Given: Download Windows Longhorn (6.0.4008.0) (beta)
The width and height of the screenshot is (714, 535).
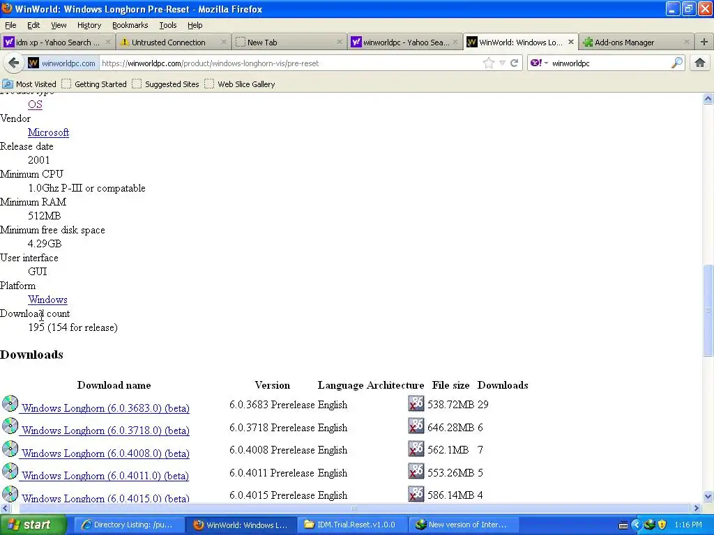Looking at the screenshot, I should click(105, 453).
